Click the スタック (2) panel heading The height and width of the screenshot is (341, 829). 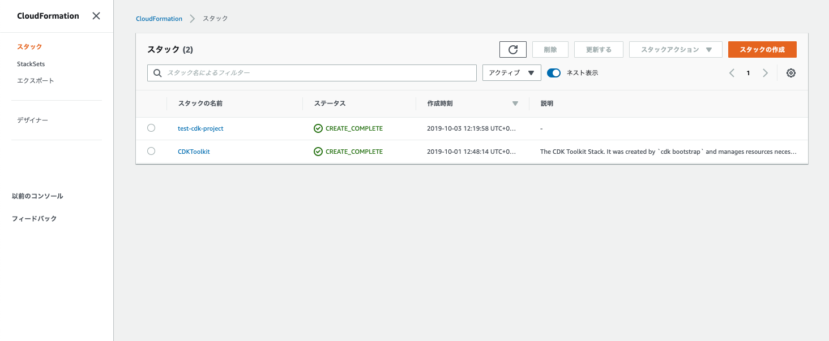[170, 50]
